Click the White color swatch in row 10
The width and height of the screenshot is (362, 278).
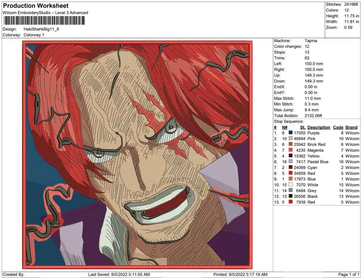click(x=290, y=185)
